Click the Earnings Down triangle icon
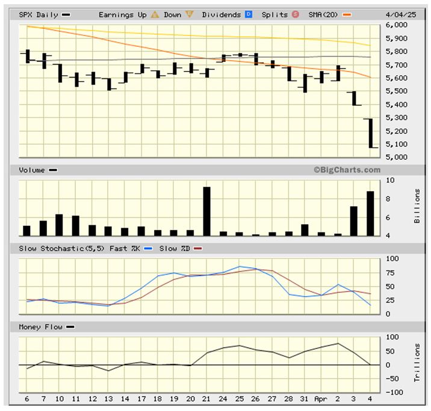The width and height of the screenshot is (431, 411). (x=190, y=14)
